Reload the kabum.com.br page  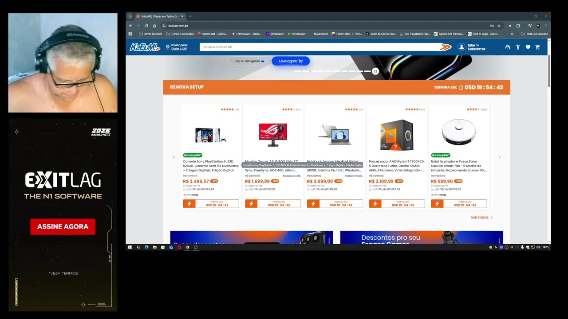(x=146, y=26)
